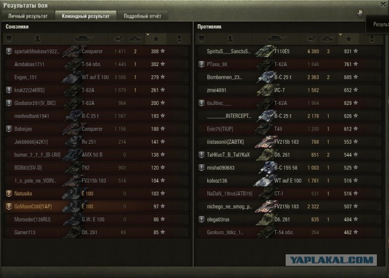389x278 pixels.
Task: Select the Командный результат tab
Action: point(86,16)
